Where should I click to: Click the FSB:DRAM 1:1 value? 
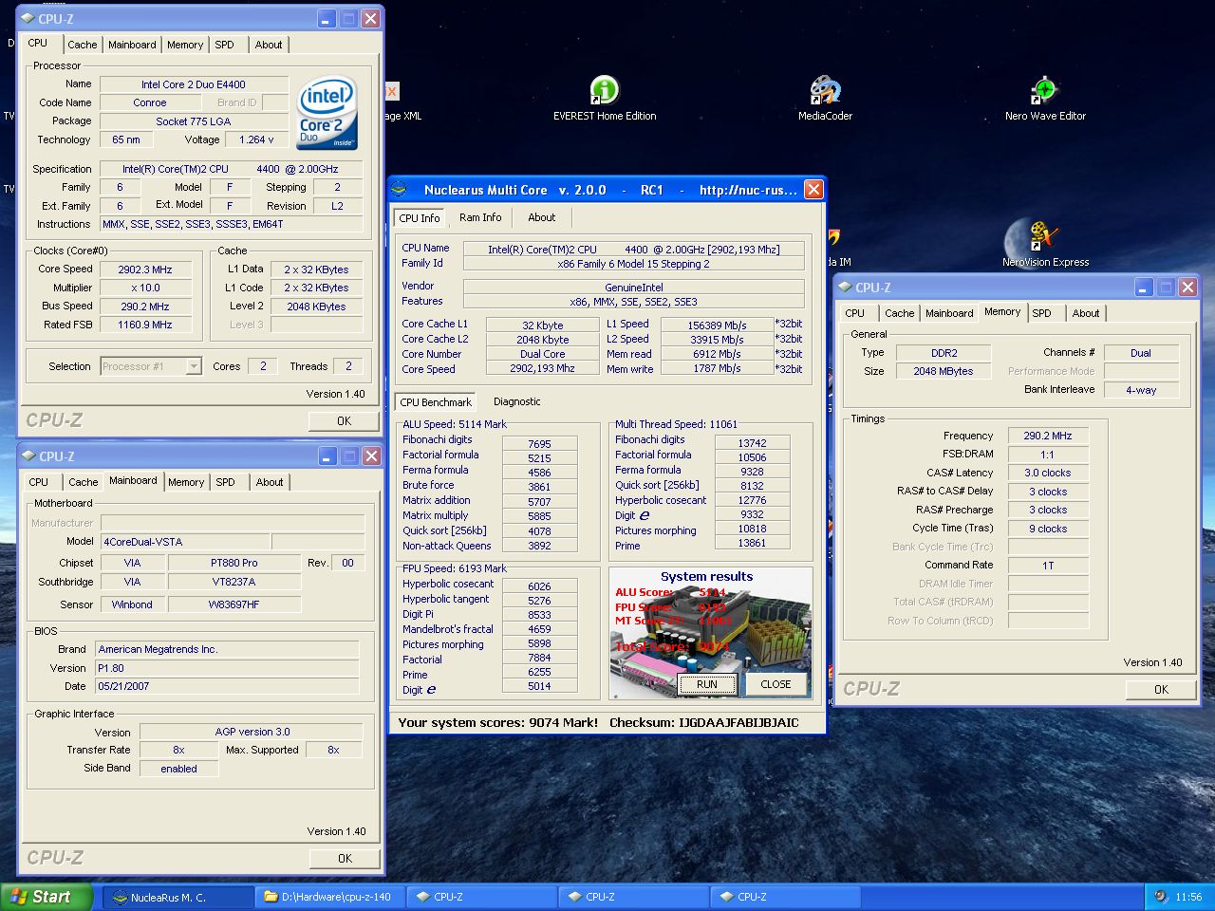click(x=1048, y=455)
